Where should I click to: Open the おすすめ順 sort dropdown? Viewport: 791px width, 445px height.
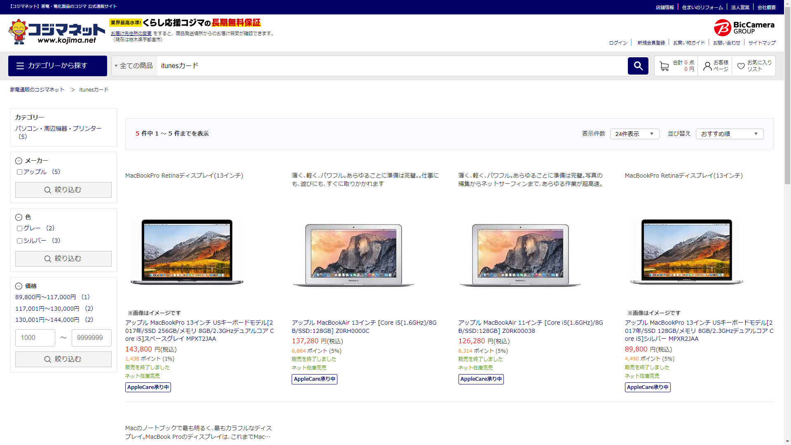(729, 134)
